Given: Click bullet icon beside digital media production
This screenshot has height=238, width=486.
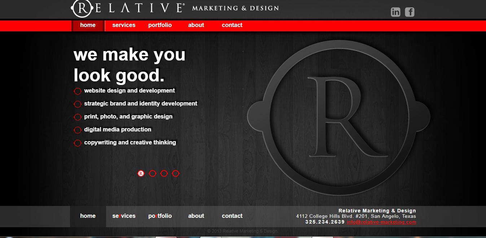Looking at the screenshot, I should pyautogui.click(x=78, y=130).
